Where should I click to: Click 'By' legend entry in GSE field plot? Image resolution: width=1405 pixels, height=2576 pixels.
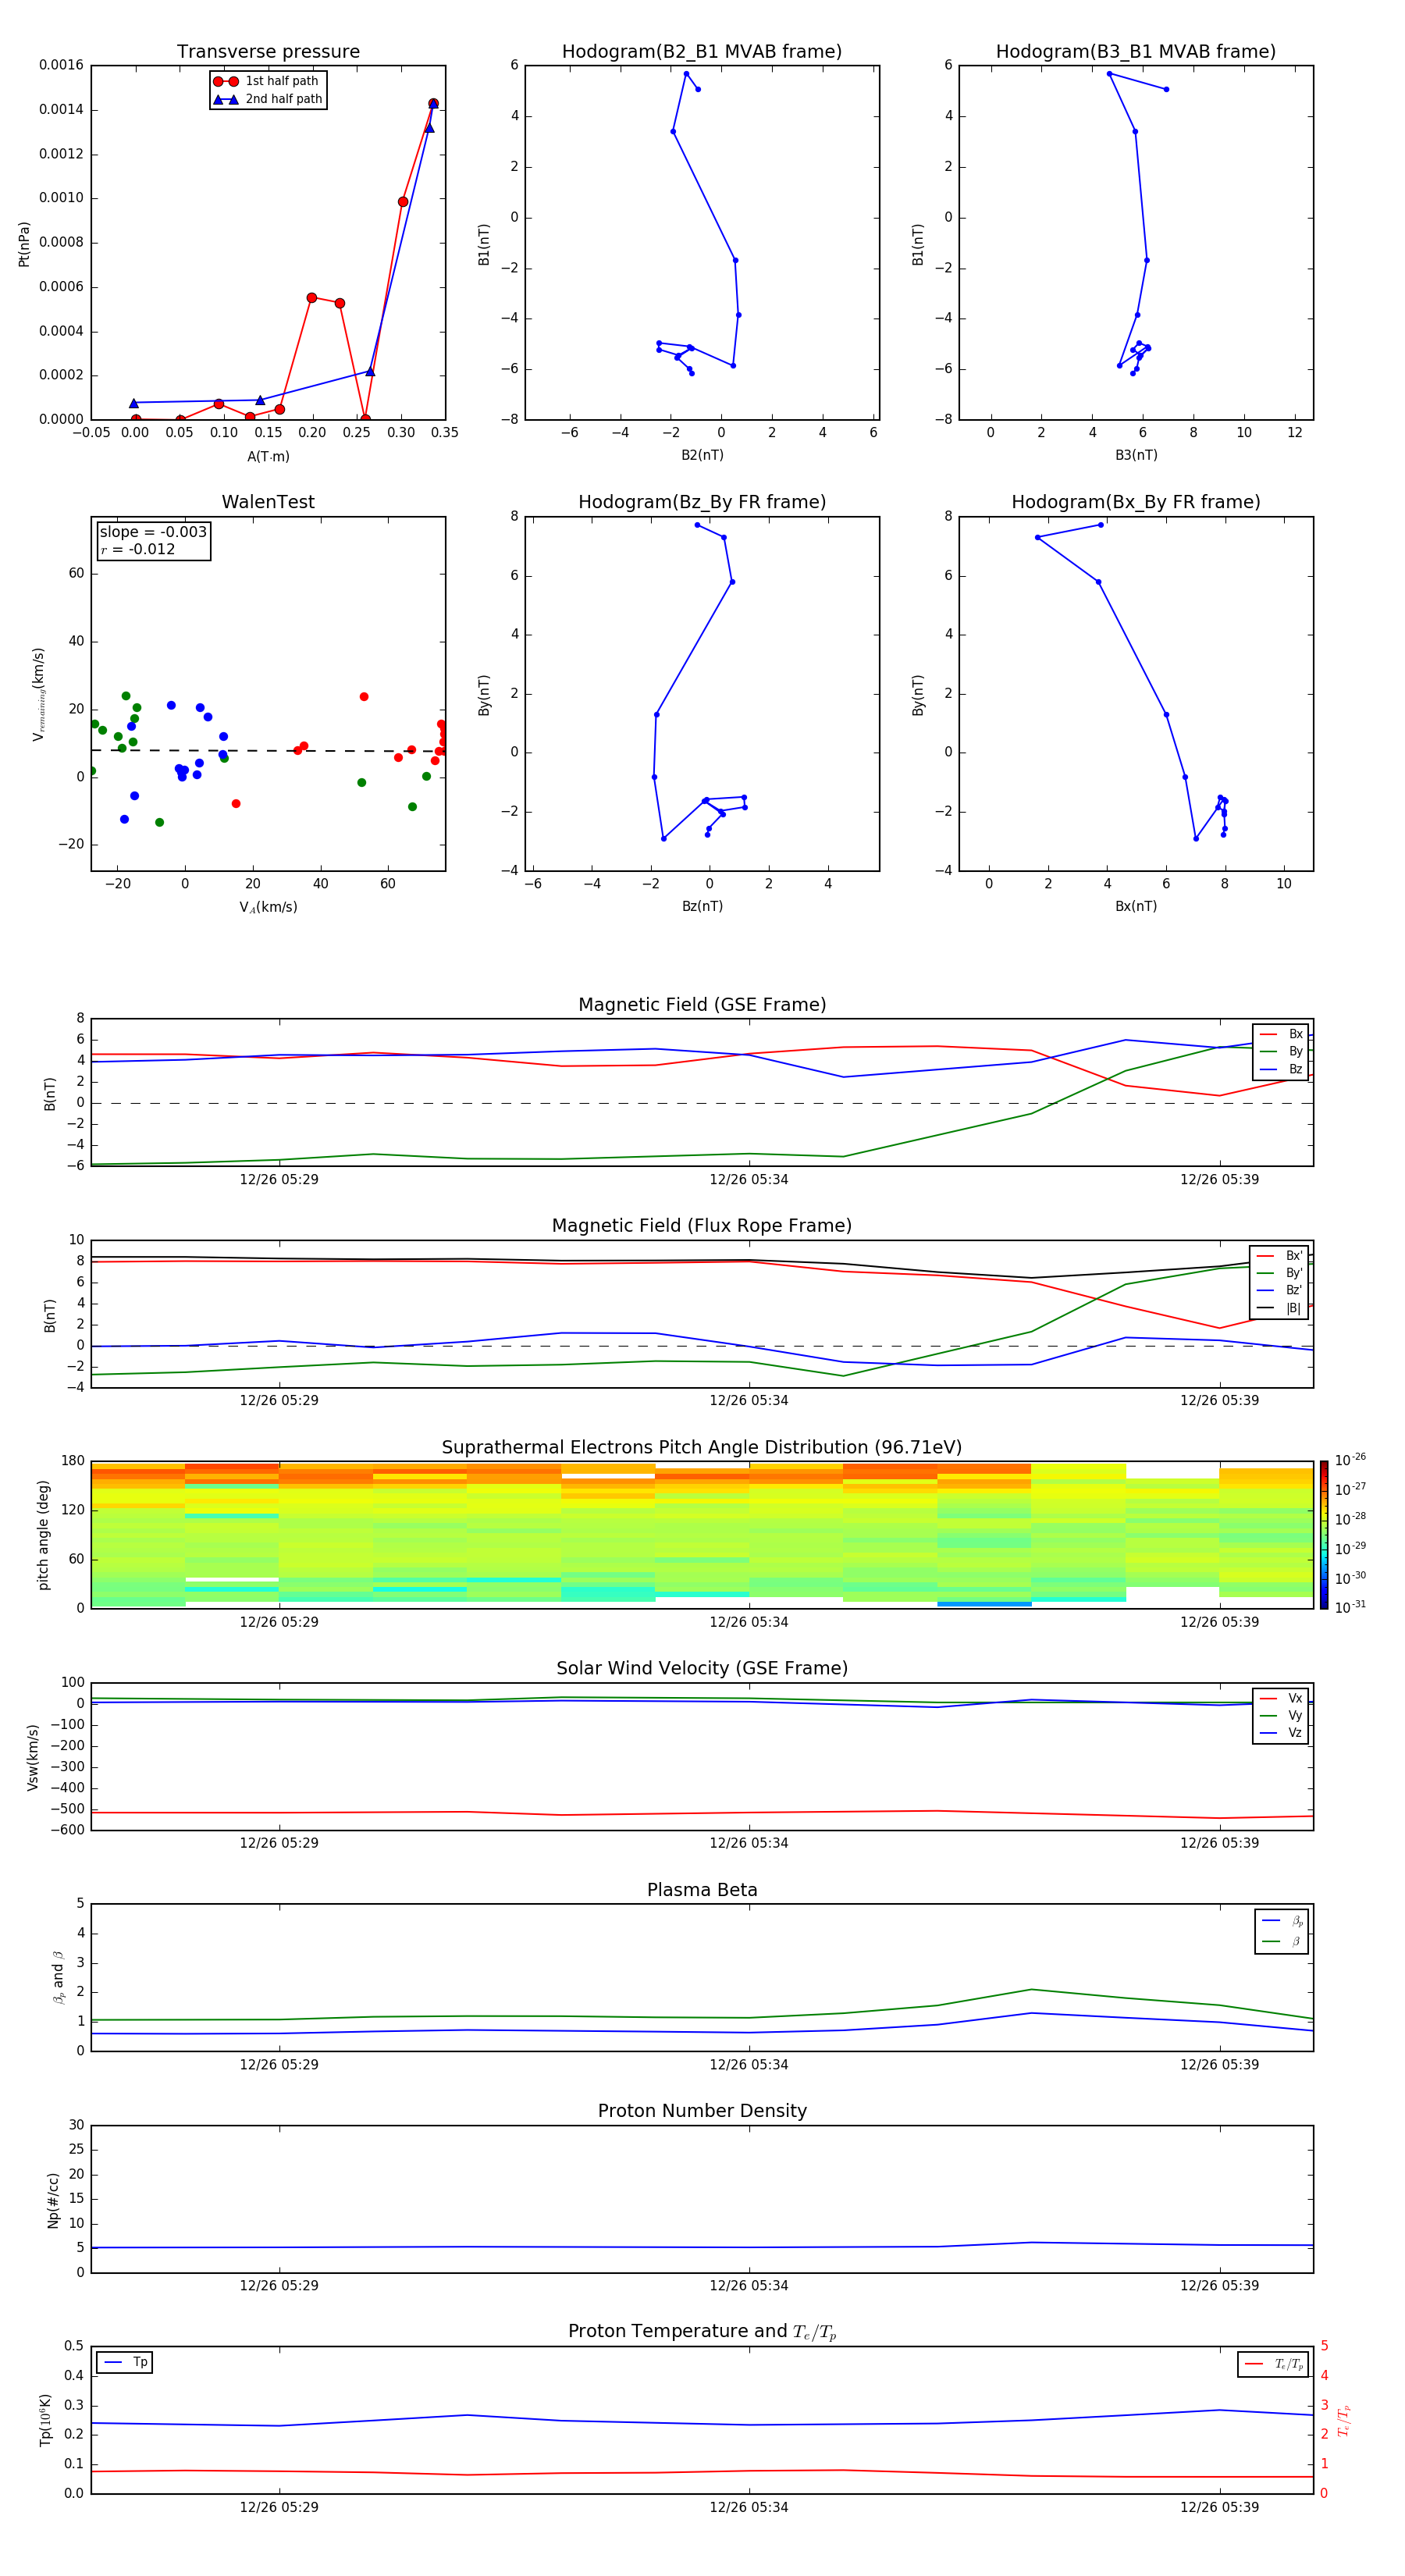click(1281, 1051)
